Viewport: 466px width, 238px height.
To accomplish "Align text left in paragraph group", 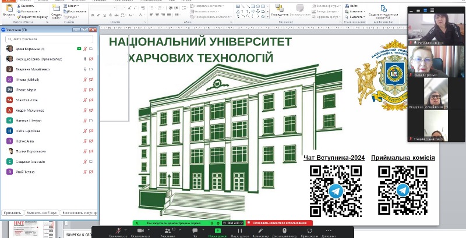I will coord(151,15).
